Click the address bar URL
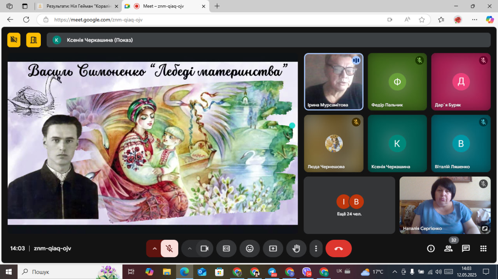Image resolution: width=498 pixels, height=279 pixels. (98, 20)
